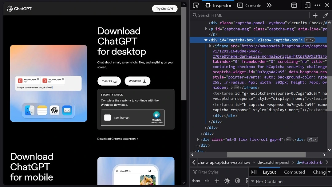The width and height of the screenshot is (332, 187).
Task: Open hCaptcha Privacy link
Action: 154,123
